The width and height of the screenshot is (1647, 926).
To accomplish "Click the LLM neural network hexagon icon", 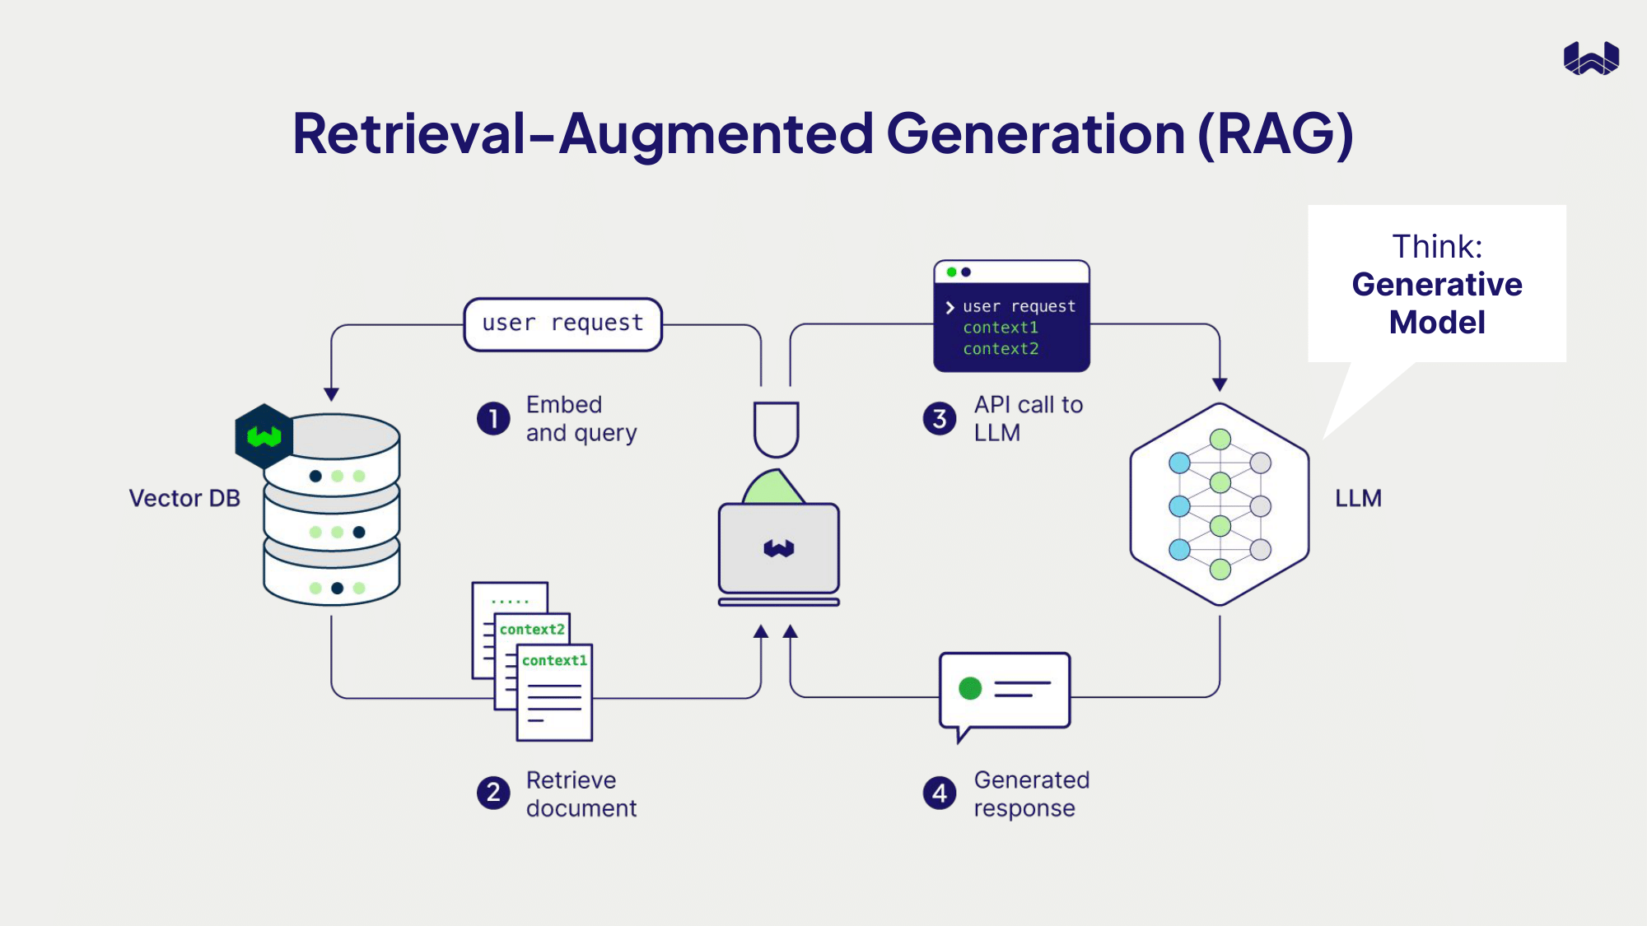I will pos(1220,505).
